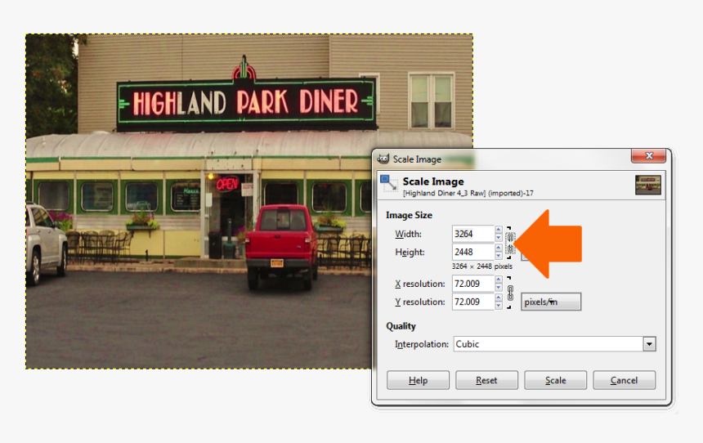
Task: Click the diner image thumbnail in dialog header
Action: click(x=648, y=185)
